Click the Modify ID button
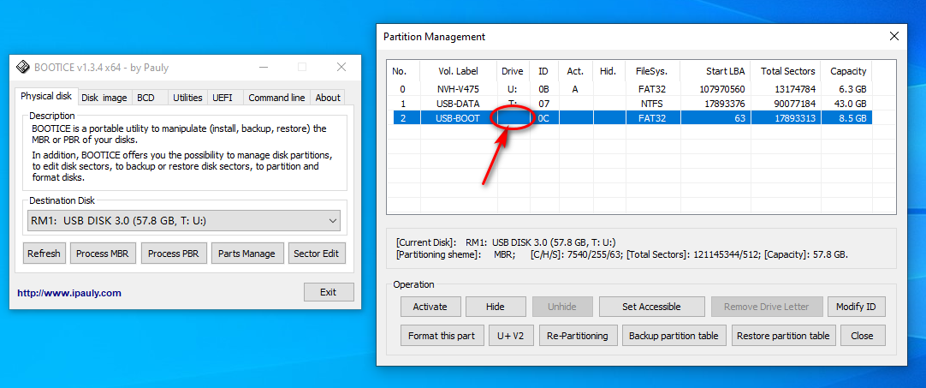The height and width of the screenshot is (388, 926). point(857,307)
